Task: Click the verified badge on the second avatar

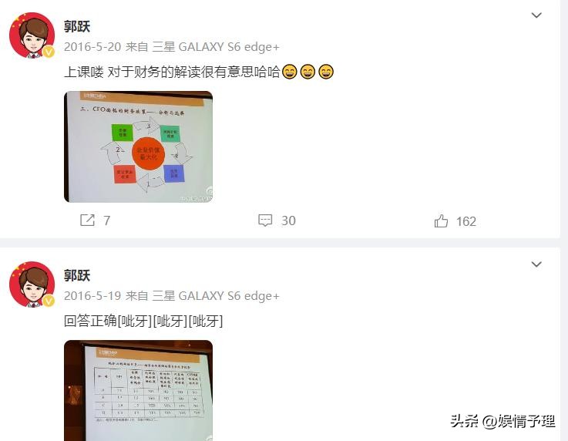Action: 49,301
